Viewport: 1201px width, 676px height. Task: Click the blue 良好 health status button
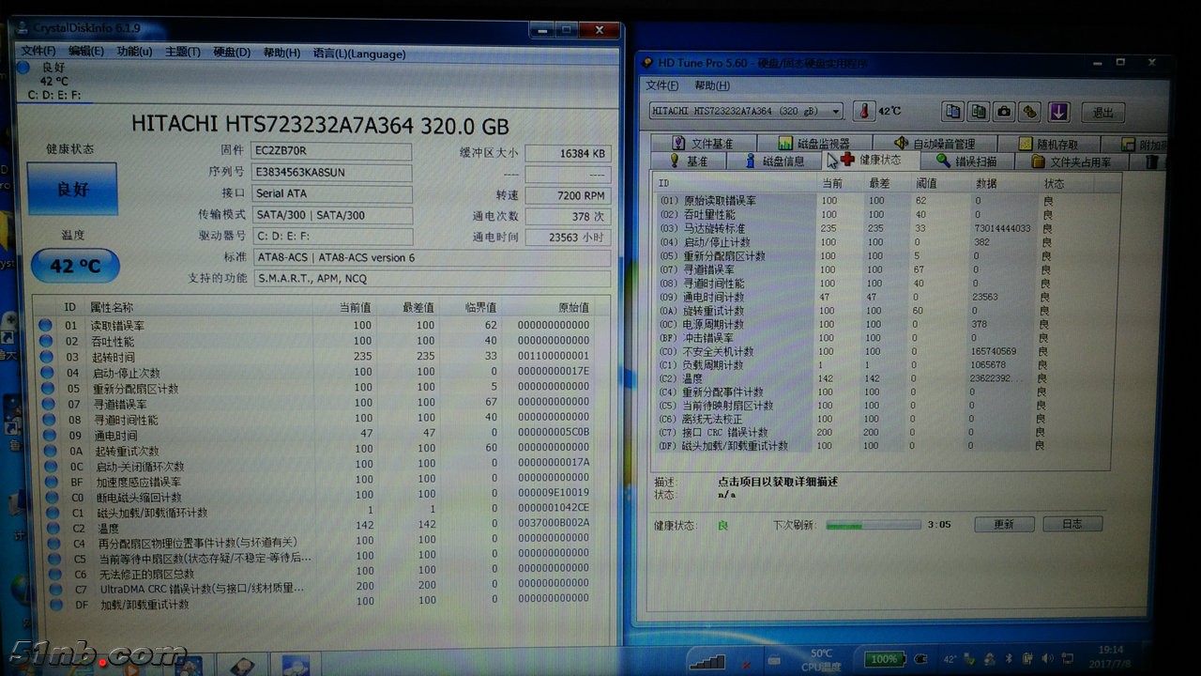coord(72,189)
